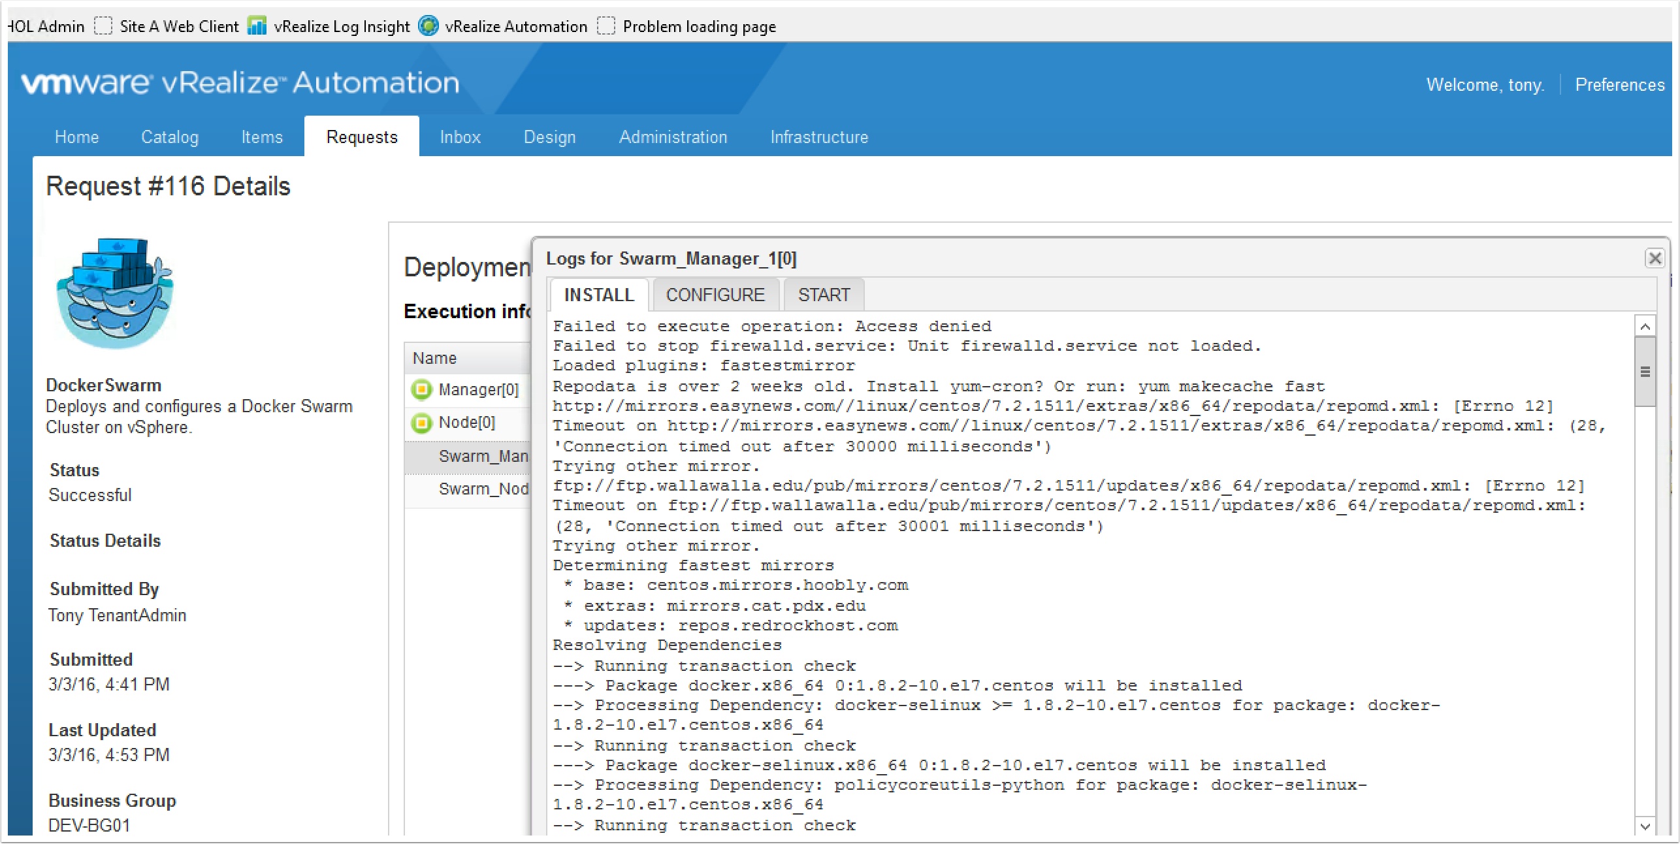Image resolution: width=1680 pixels, height=844 pixels.
Task: Click the 'Resolving Dependencies' log line
Action: [x=667, y=645]
